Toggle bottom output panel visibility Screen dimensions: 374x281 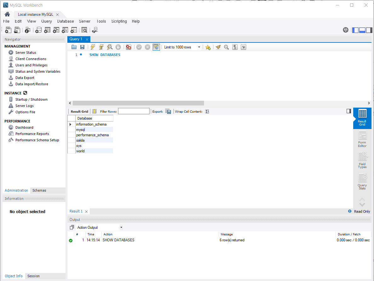(x=362, y=30)
